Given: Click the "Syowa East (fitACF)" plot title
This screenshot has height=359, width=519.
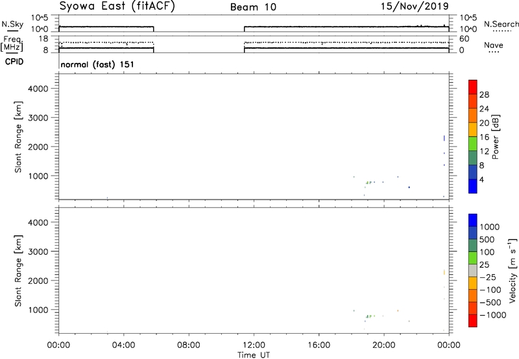Looking at the screenshot, I should 117,6.
